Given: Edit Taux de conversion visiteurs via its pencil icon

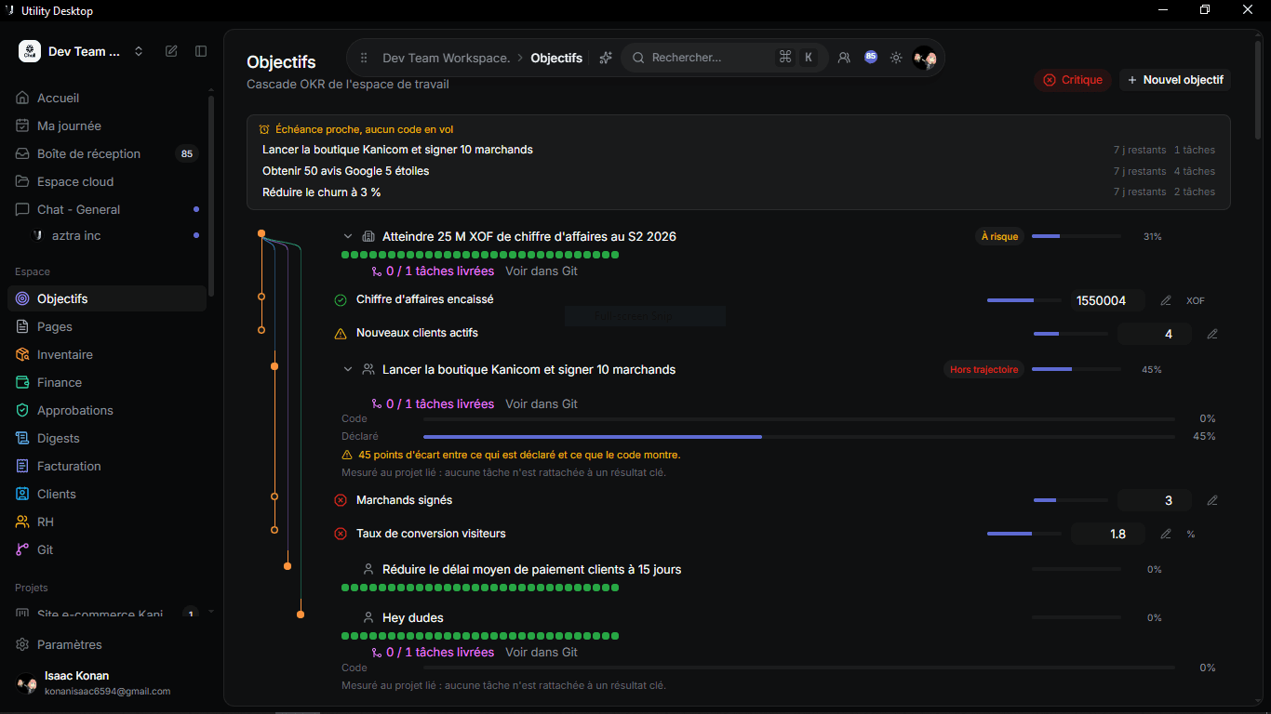Looking at the screenshot, I should click(1166, 534).
